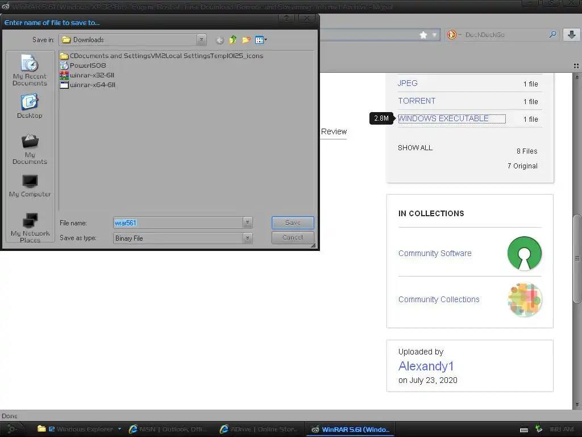Screen dimensions: 582x437
Task: Go up one folder level
Action: 232,40
